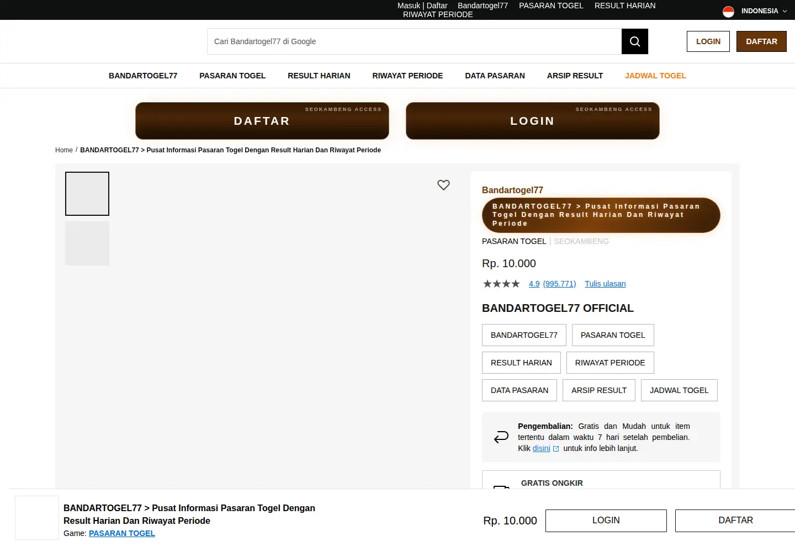The height and width of the screenshot is (552, 795).
Task: Expand the INDONESIA language dropdown
Action: pyautogui.click(x=764, y=11)
